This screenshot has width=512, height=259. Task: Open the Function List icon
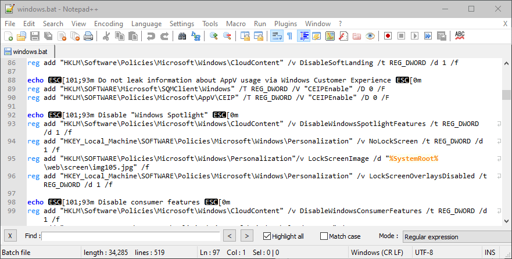tap(343, 36)
